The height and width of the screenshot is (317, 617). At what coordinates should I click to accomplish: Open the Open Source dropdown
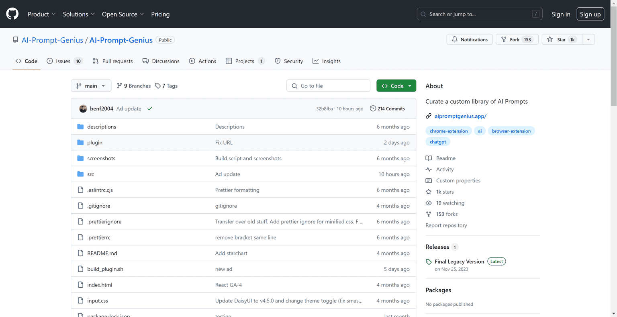click(x=123, y=14)
